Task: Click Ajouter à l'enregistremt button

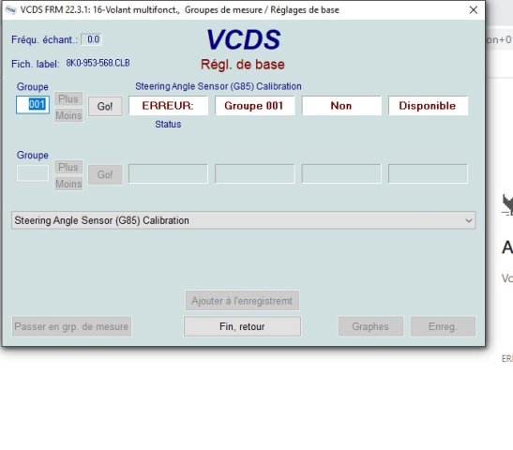Action: [242, 301]
